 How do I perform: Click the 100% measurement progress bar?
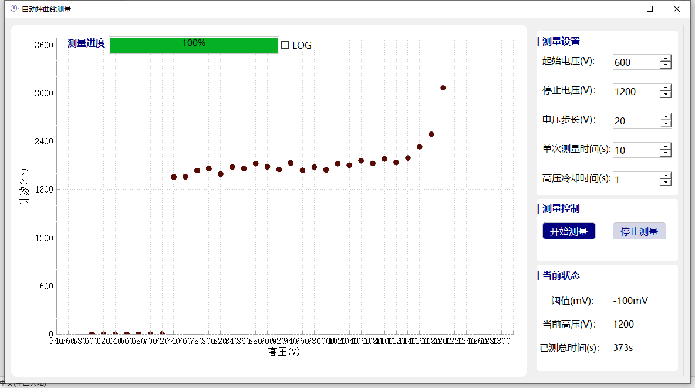pos(194,45)
